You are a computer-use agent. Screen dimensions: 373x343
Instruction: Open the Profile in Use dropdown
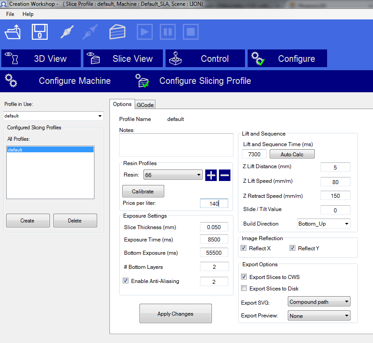53,116
